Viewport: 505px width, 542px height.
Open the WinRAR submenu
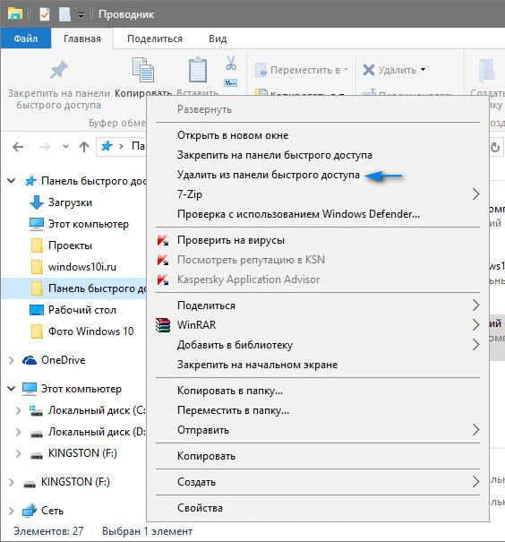pyautogui.click(x=318, y=325)
